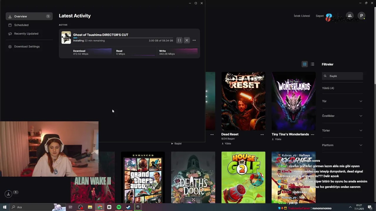
Task: Expand the Özellikler filter
Action: pyautogui.click(x=342, y=116)
